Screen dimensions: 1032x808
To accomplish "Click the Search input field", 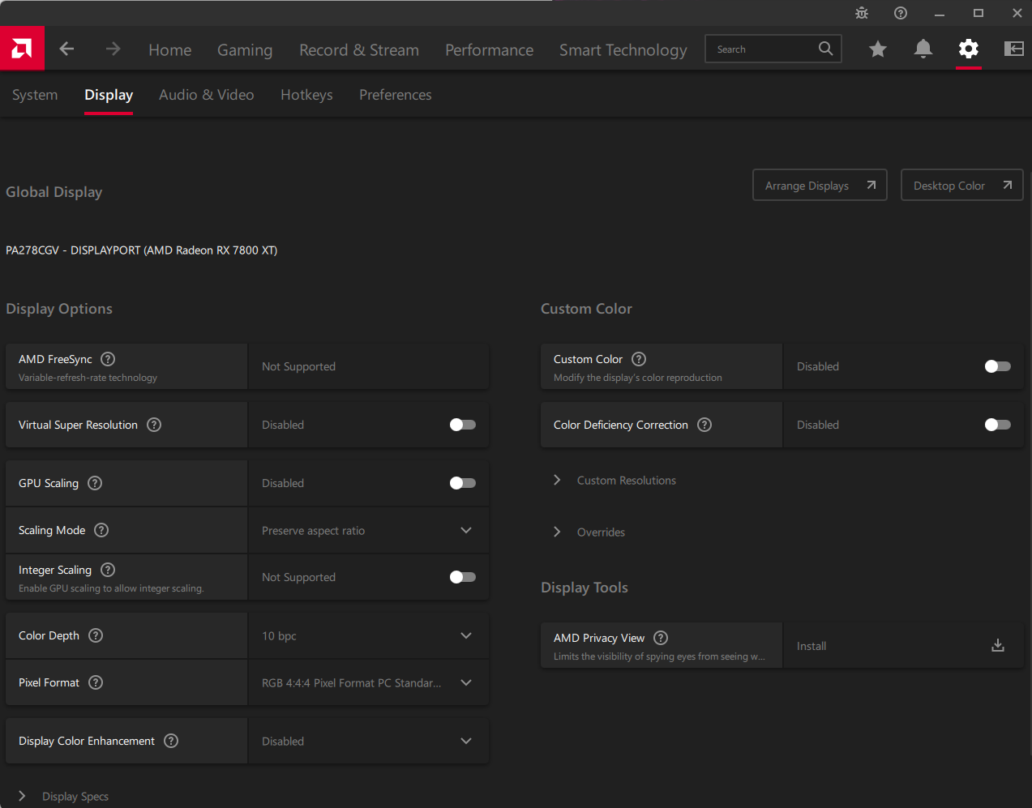I will (764, 49).
